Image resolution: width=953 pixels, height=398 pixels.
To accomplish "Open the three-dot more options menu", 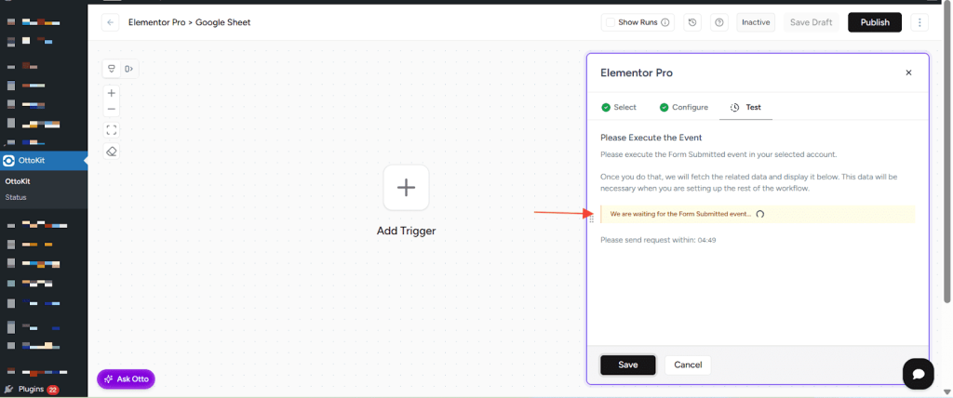I will (920, 22).
